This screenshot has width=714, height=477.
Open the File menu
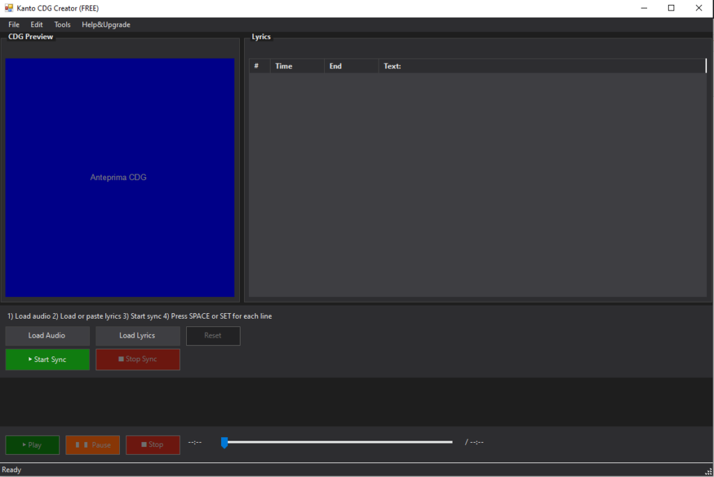point(14,24)
